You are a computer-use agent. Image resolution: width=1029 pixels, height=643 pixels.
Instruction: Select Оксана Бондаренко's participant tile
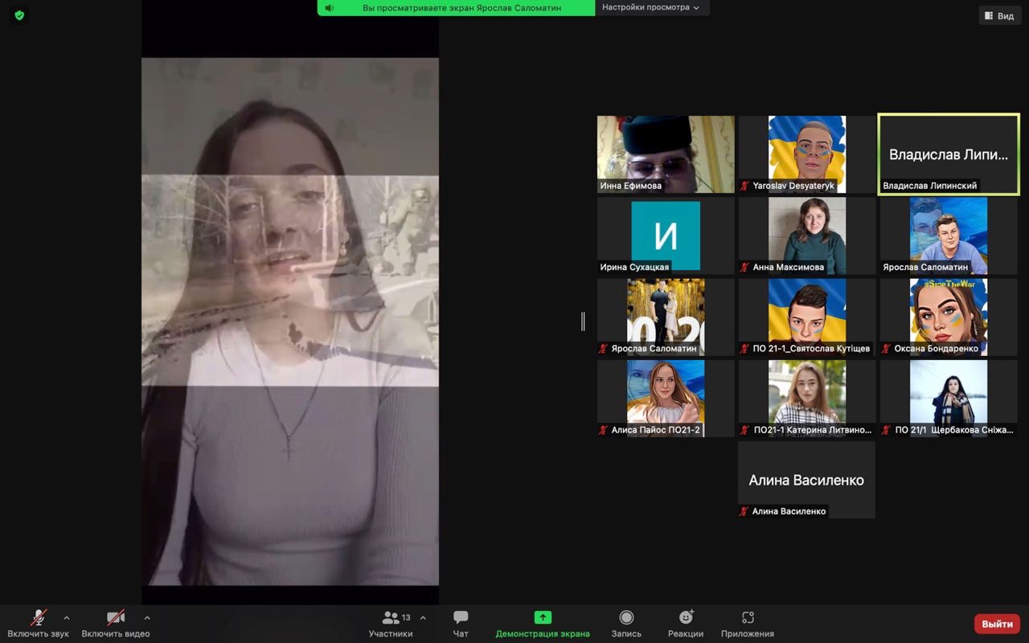click(949, 317)
